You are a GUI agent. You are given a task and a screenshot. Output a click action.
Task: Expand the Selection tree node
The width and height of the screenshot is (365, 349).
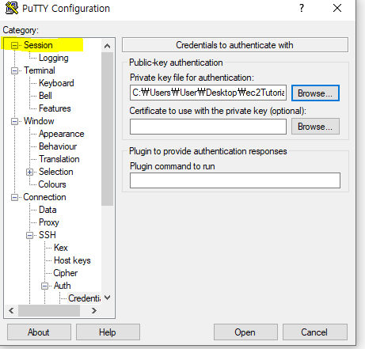[x=29, y=172]
